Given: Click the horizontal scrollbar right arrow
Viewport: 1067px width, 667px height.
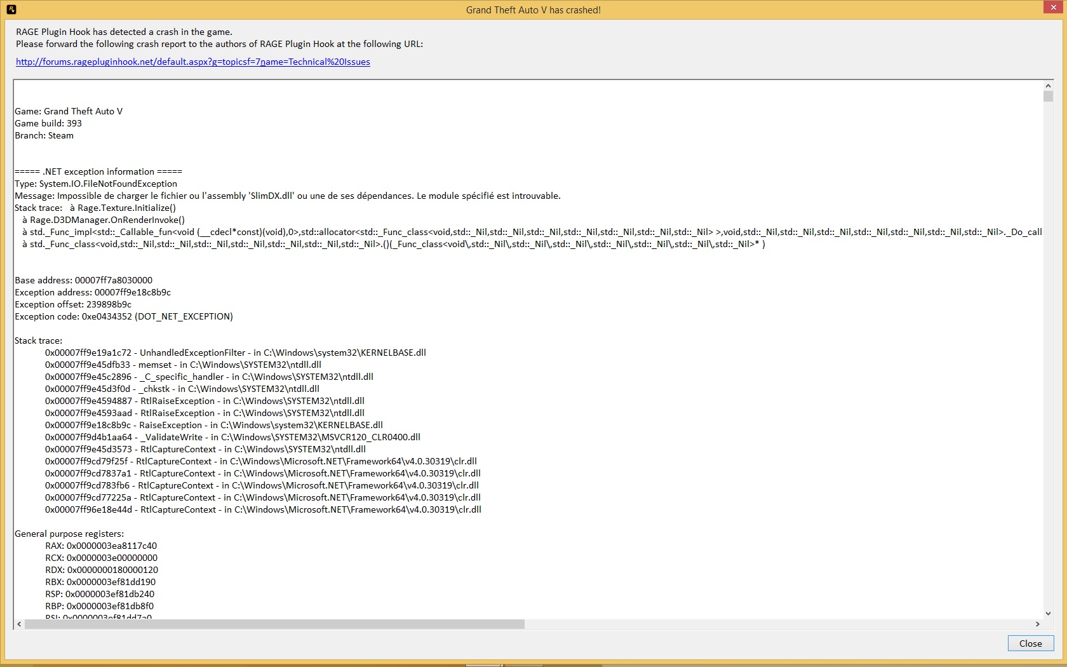Looking at the screenshot, I should (1038, 624).
